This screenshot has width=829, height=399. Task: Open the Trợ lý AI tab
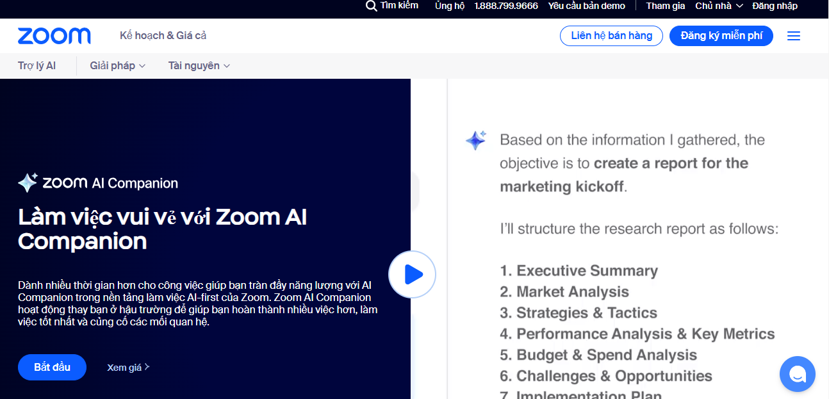pos(37,65)
